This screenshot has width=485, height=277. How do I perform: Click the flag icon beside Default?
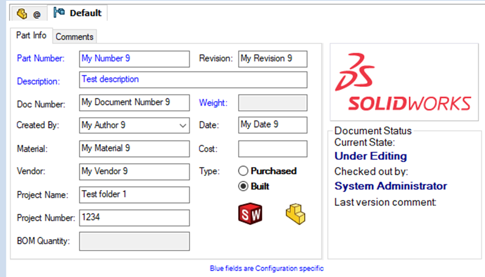click(59, 13)
